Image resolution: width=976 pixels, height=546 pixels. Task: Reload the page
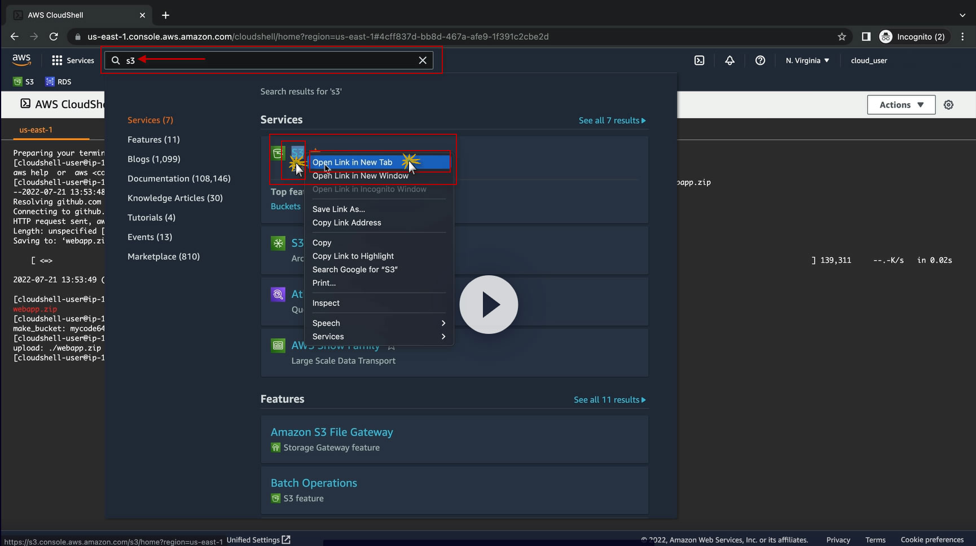click(x=54, y=37)
